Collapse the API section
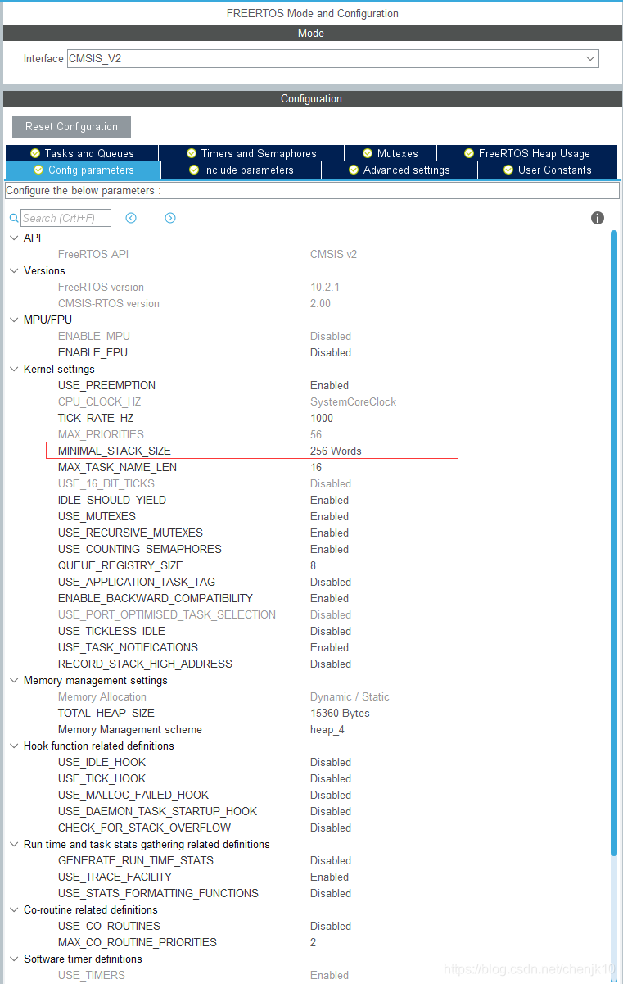Screen dimensions: 623x984 (13, 238)
